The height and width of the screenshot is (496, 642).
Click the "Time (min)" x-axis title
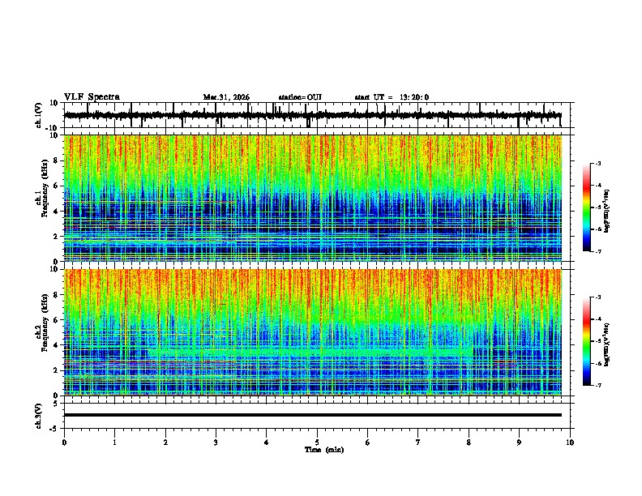pyautogui.click(x=324, y=450)
